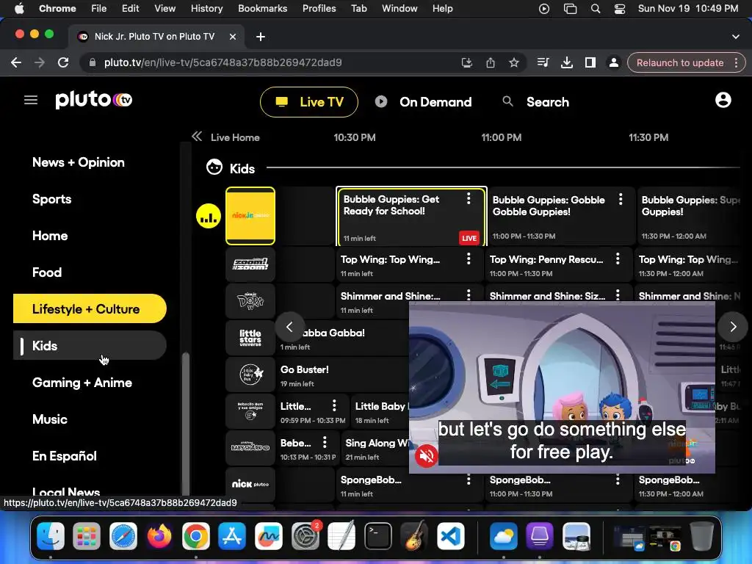Open Bubble Guppies: Get Ready for School live program
Screen dimensions: 752x564
pyautogui.click(x=411, y=216)
